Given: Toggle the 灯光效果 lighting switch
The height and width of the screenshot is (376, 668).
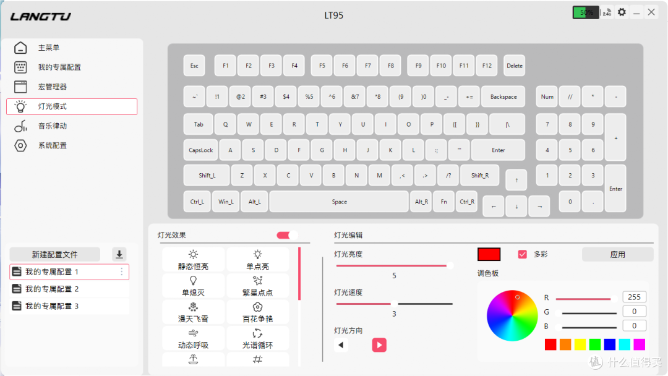Looking at the screenshot, I should pos(287,235).
